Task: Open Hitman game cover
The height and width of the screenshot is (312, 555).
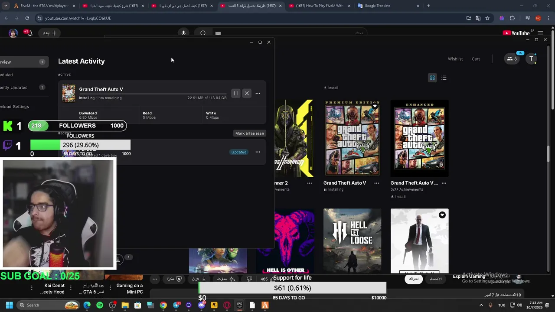Action: click(x=419, y=241)
